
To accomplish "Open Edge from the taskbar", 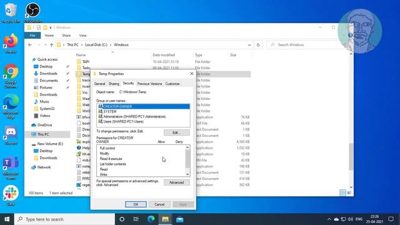I will [x=151, y=219].
